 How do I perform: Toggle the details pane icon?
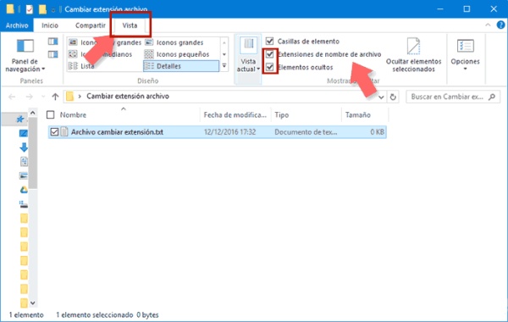click(52, 54)
